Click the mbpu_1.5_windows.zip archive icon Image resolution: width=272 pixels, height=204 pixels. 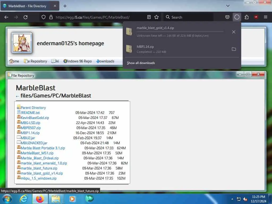coord(19,177)
